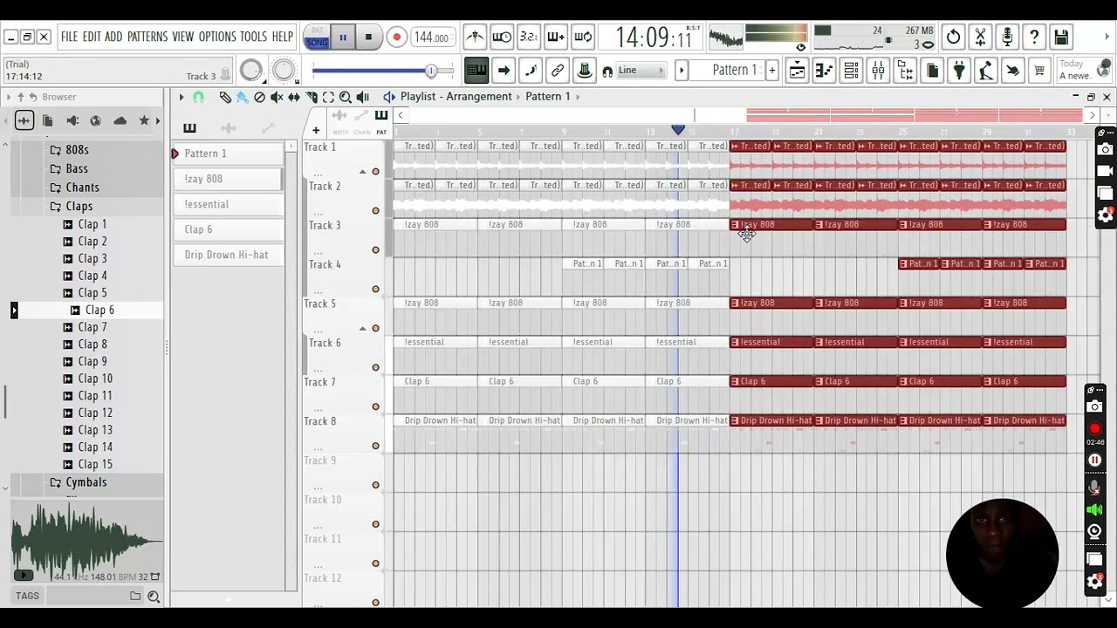Click the question mark help icon
This screenshot has width=1117, height=628.
tap(1034, 38)
